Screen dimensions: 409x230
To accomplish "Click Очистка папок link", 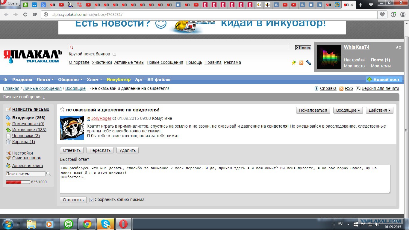I will point(26,158).
